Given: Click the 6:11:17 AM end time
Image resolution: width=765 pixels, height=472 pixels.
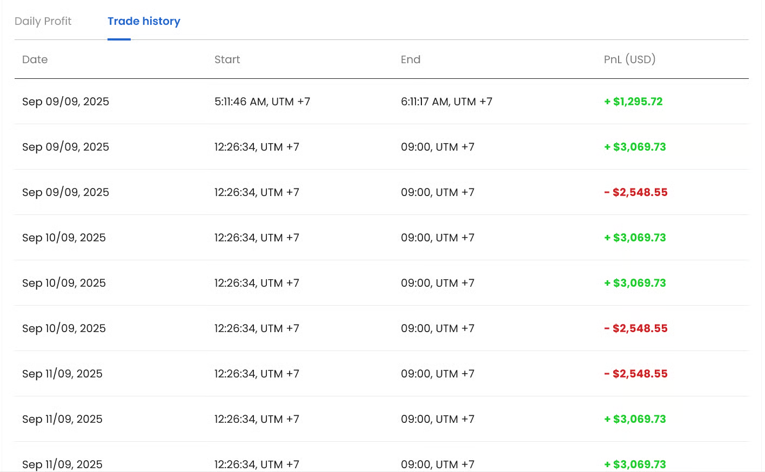Looking at the screenshot, I should pos(446,102).
